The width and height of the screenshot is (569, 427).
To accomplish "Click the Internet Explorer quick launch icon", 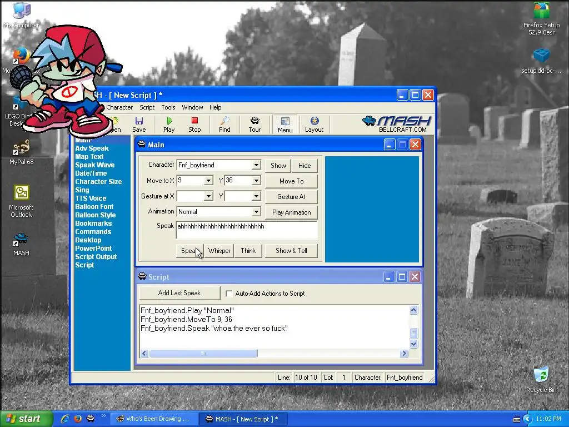I will (x=65, y=419).
